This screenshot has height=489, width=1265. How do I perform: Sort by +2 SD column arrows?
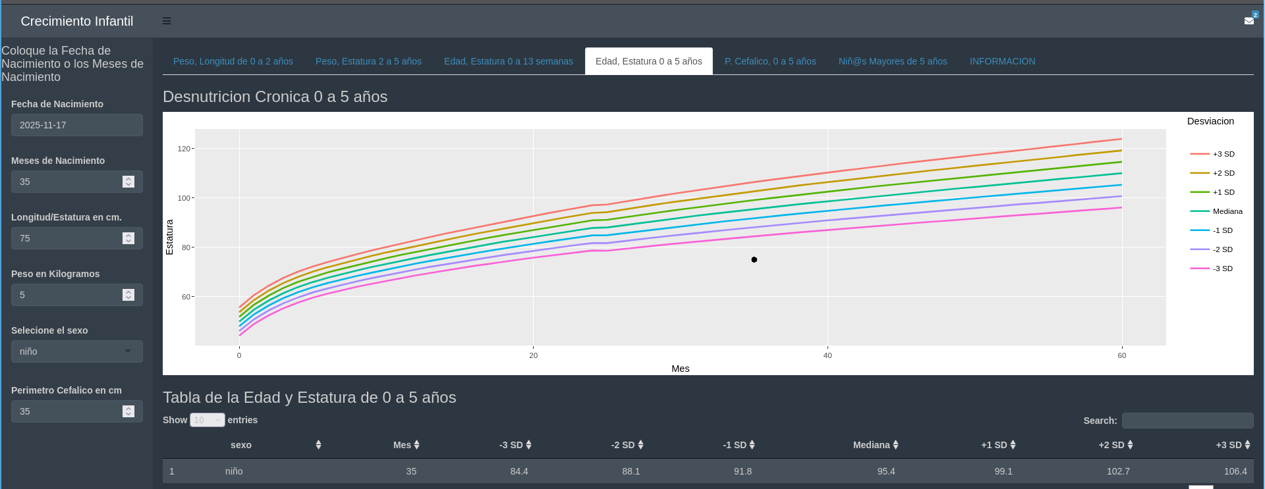tap(1130, 445)
